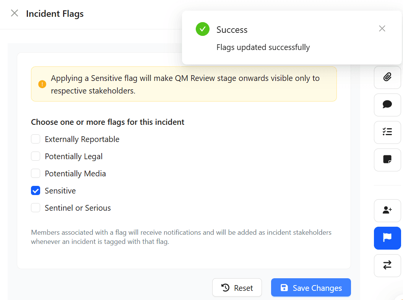Open the attachments paperclip icon

point(387,77)
